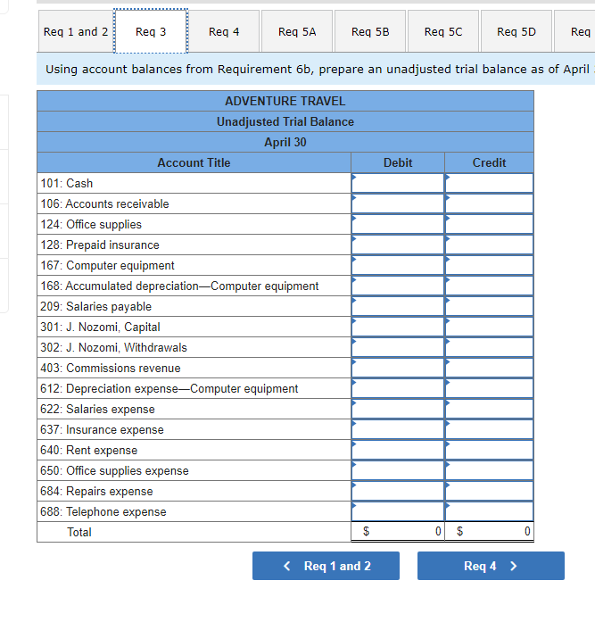Select Debit field for Prepaid insurance
This screenshot has width=595, height=622.
[398, 245]
